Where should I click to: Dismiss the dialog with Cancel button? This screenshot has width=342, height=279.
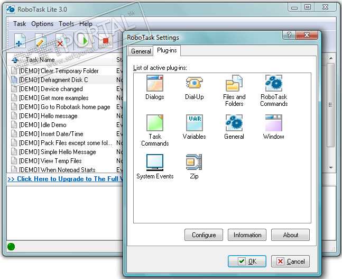pyautogui.click(x=290, y=262)
